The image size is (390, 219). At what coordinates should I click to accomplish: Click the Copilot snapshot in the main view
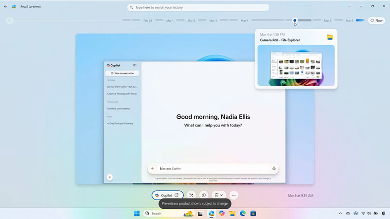[x=195, y=109]
